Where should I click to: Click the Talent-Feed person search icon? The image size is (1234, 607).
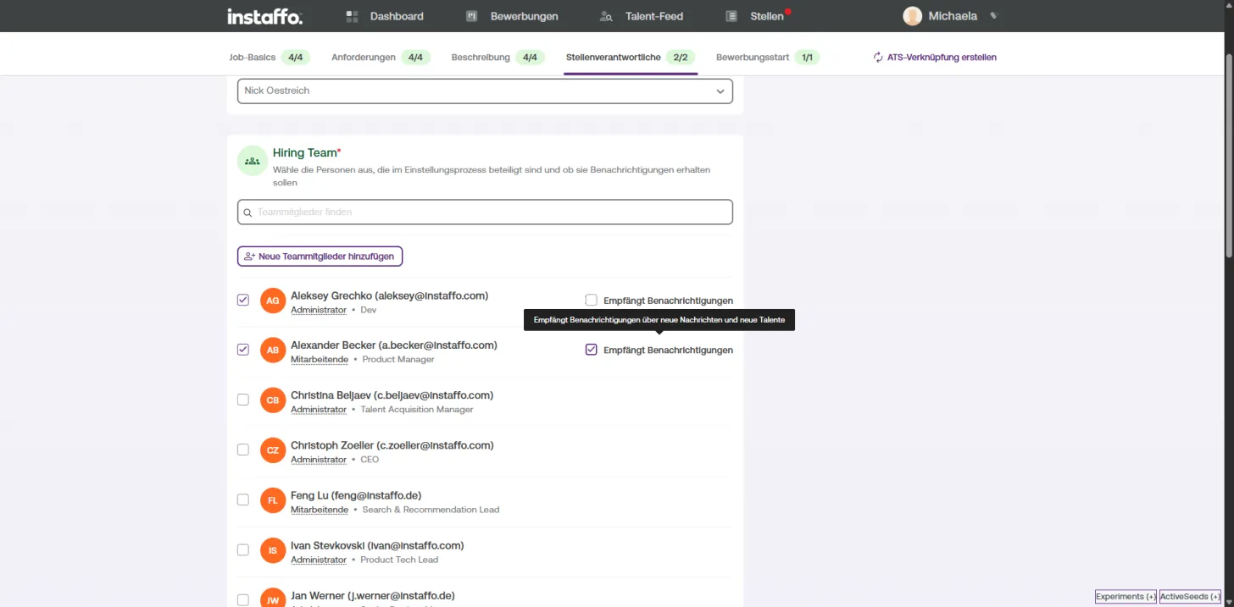click(606, 16)
